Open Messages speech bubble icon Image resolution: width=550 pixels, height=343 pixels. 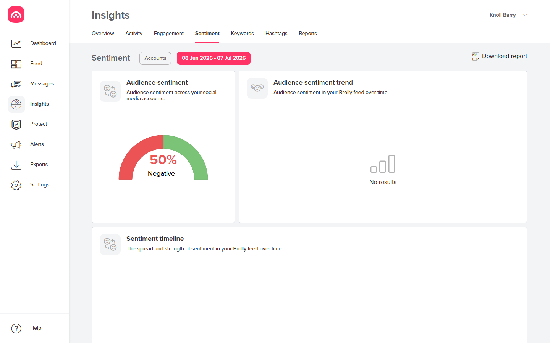(x=16, y=84)
